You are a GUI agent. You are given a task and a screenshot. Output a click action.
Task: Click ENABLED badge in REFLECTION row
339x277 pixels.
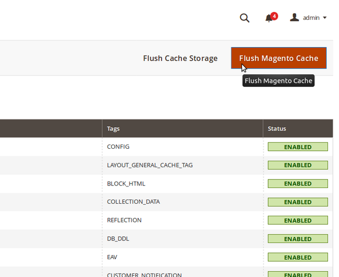click(298, 220)
